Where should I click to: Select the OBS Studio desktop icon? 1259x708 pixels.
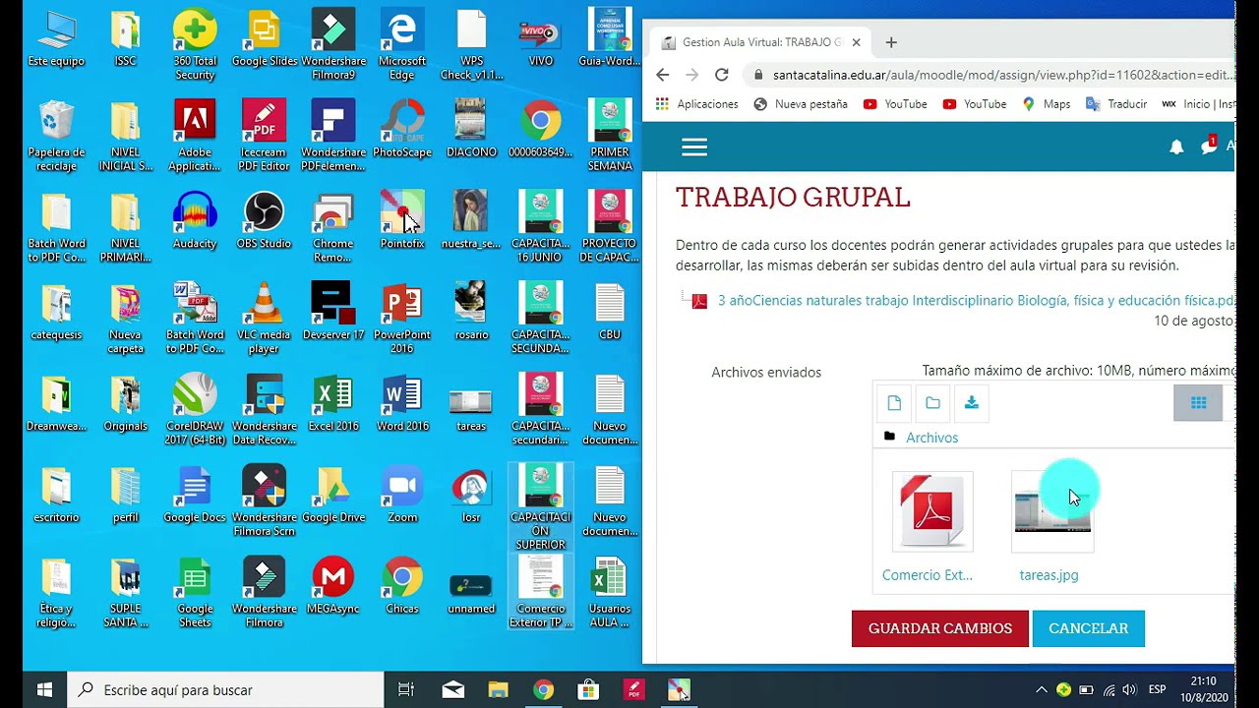[x=264, y=220]
